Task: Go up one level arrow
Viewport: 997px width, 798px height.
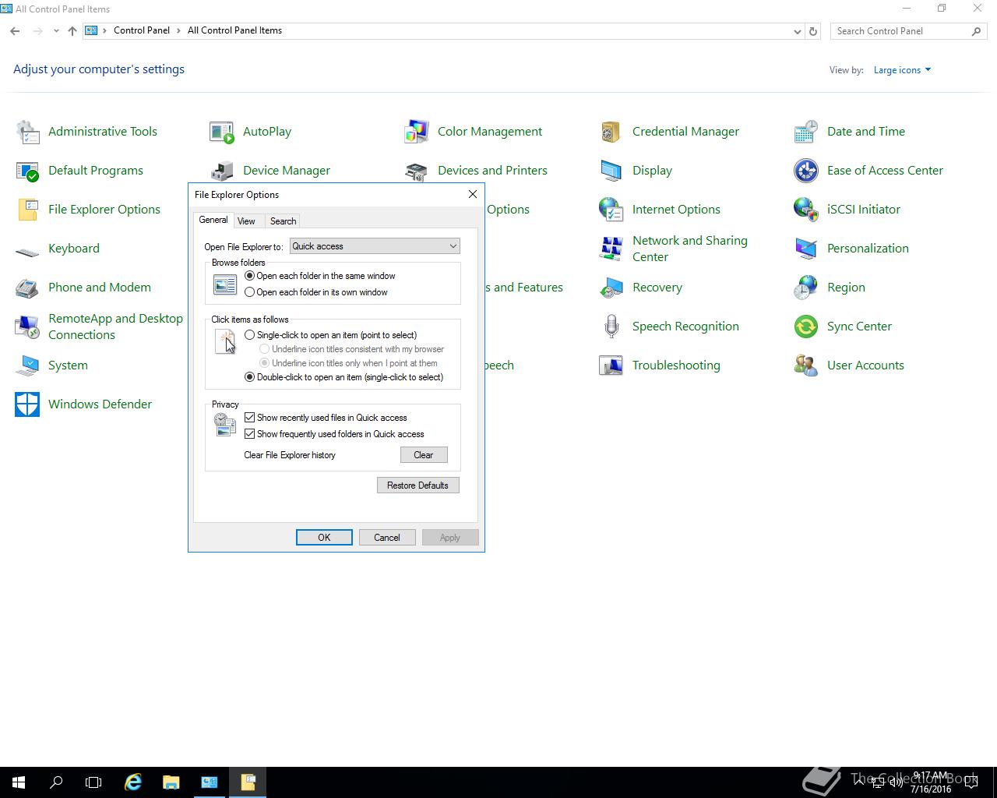Action: (72, 31)
